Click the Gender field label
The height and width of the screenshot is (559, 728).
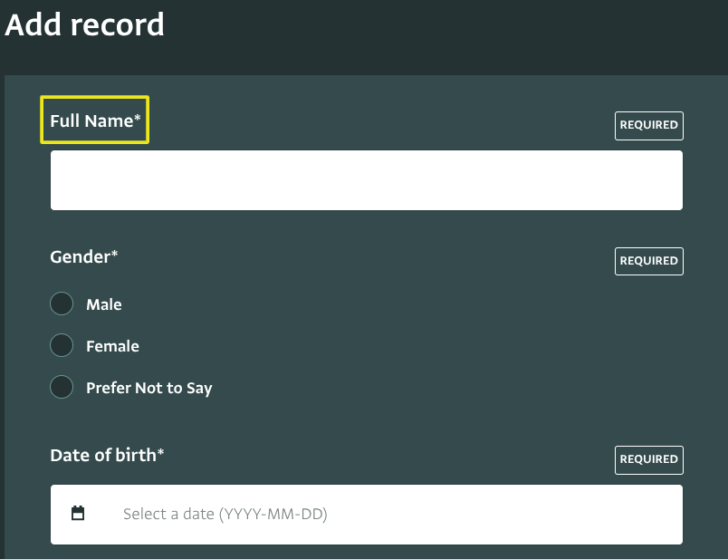click(x=80, y=256)
